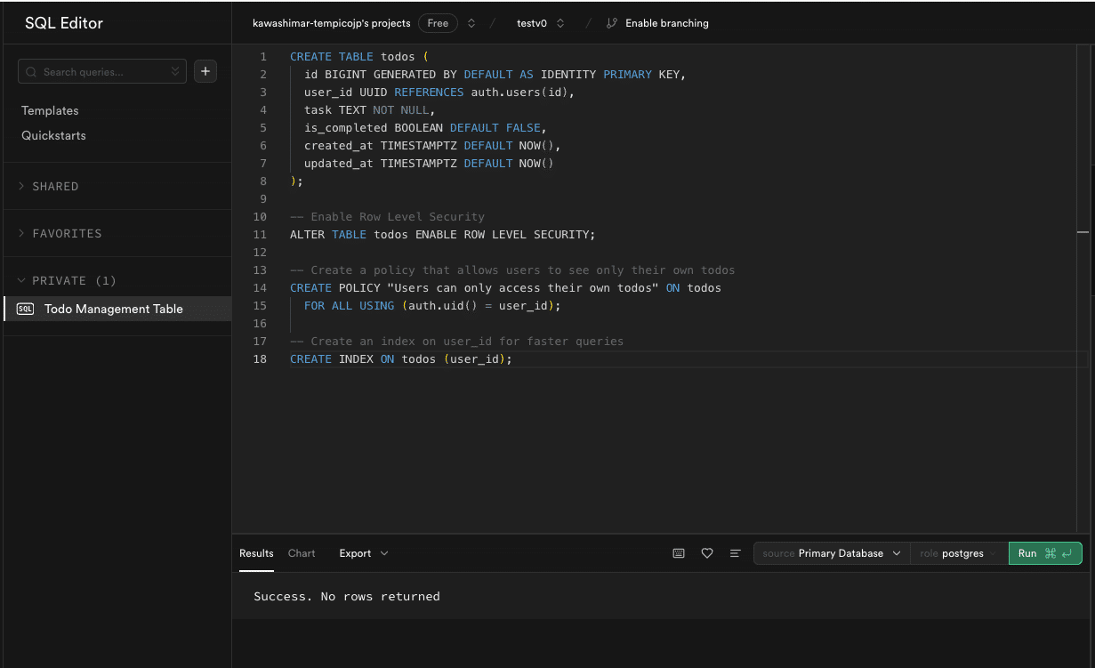This screenshot has width=1095, height=668.
Task: Open the Export dropdown menu
Action: coord(363,553)
